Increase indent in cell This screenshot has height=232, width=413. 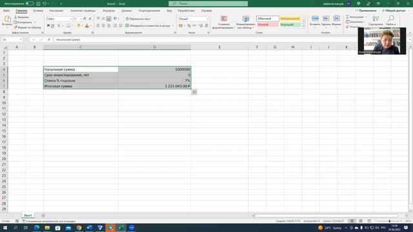[x=121, y=26]
